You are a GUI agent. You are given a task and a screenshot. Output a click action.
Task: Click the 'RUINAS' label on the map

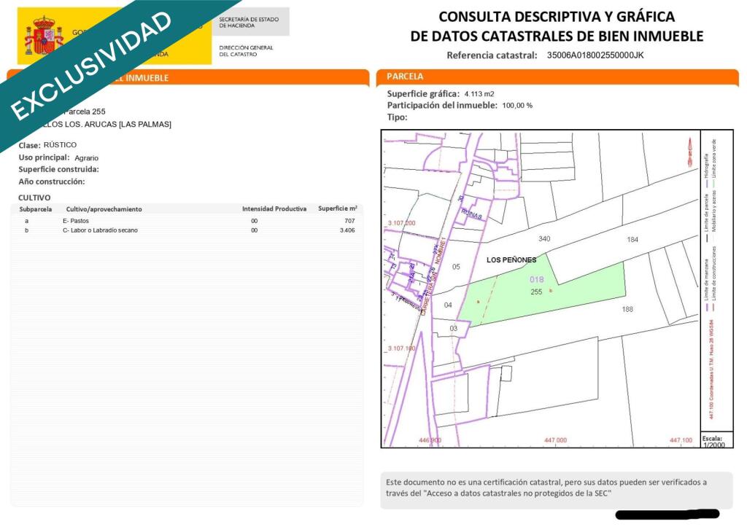tap(472, 214)
